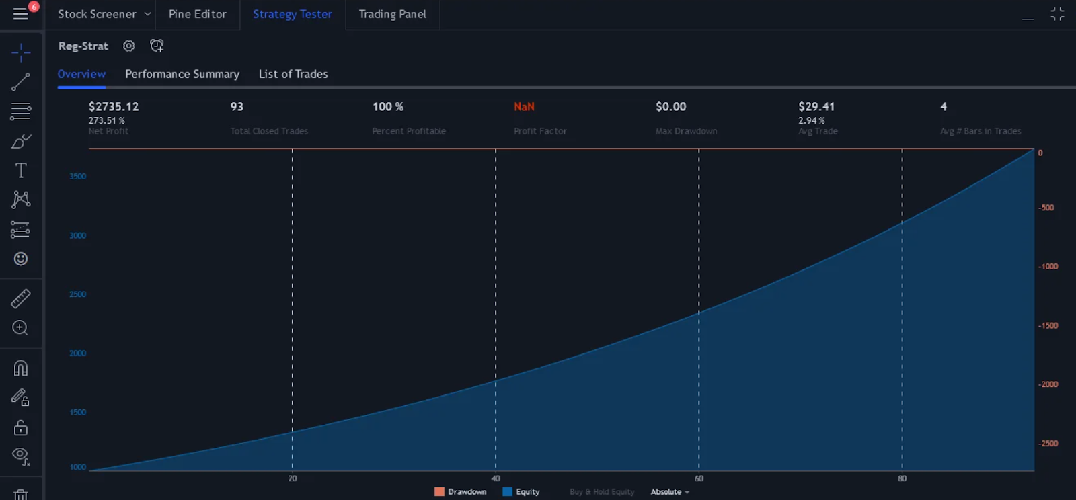Open the Fibonacci retracement tools
1076x500 pixels.
pyautogui.click(x=21, y=111)
